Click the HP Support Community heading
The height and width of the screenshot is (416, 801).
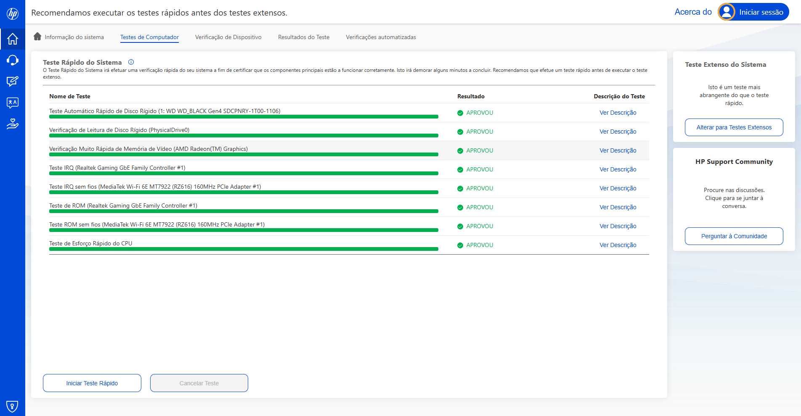point(734,161)
